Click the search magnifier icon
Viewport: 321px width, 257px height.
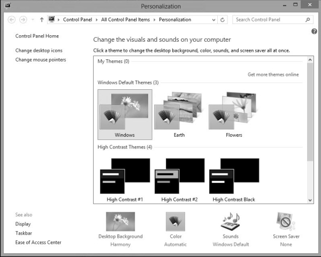(308, 20)
